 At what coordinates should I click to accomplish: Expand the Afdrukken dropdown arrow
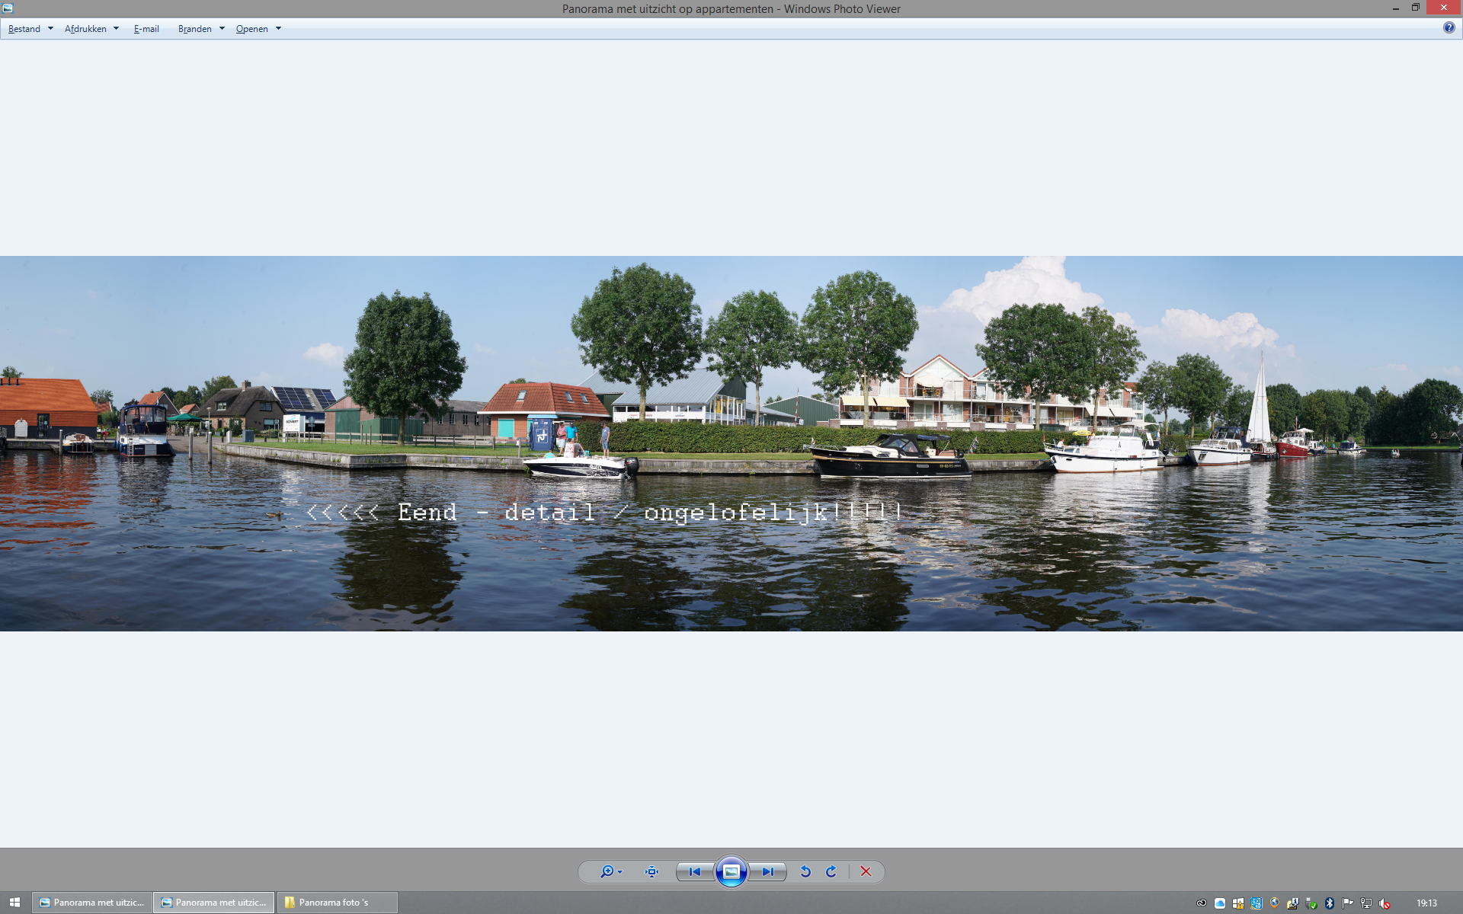tap(116, 29)
